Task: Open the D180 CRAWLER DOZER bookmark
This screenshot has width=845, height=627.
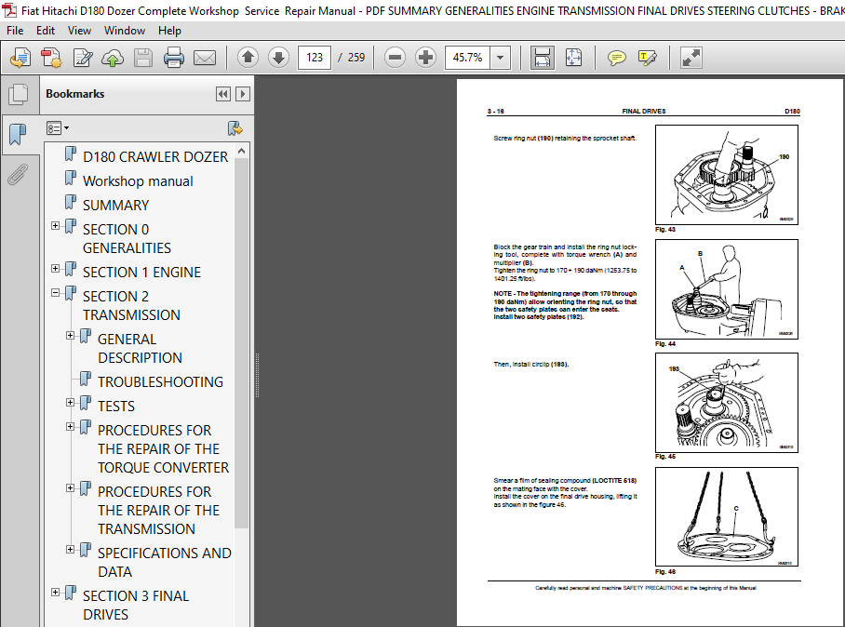Action: (155, 156)
